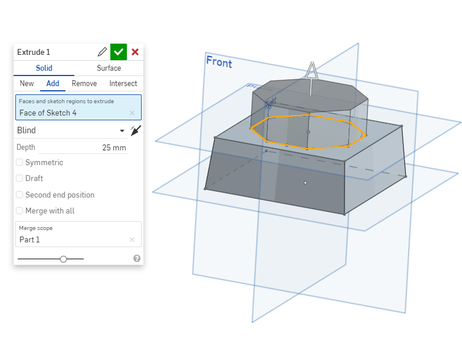
Task: Select the Remove operation tab
Action: click(x=84, y=84)
